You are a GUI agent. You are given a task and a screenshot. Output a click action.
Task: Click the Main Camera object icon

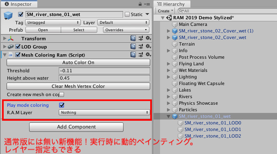175,24
